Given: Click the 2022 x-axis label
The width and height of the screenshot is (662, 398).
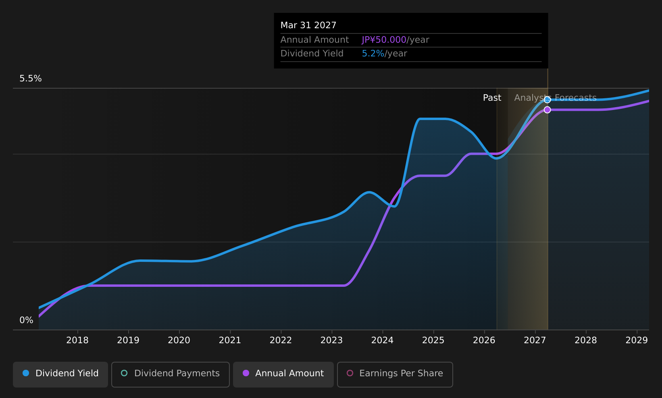Looking at the screenshot, I should coord(281,340).
